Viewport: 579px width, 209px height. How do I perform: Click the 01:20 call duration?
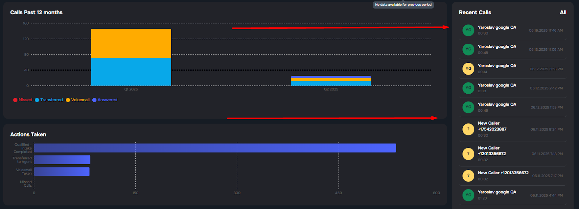pyautogui.click(x=482, y=198)
